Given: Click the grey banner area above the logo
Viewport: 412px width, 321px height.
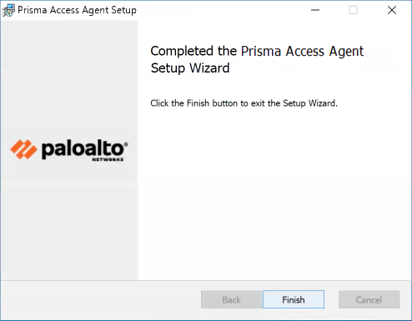Looking at the screenshot, I should coord(69,78).
